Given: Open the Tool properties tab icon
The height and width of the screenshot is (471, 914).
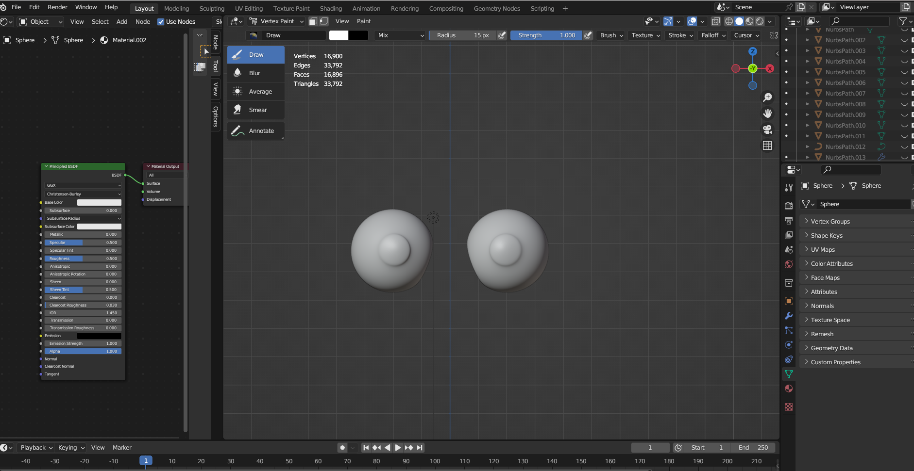Looking at the screenshot, I should [789, 188].
